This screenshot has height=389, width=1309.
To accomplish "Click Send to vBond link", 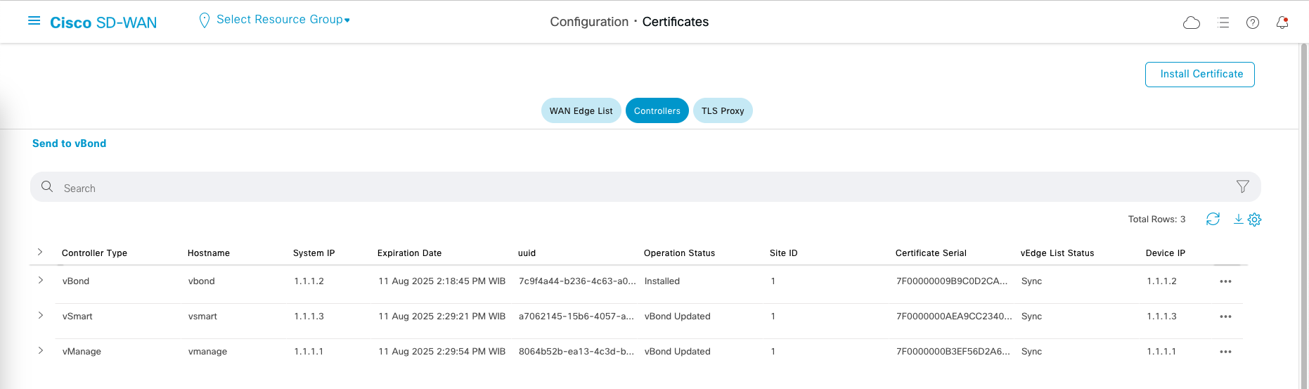I will (69, 144).
